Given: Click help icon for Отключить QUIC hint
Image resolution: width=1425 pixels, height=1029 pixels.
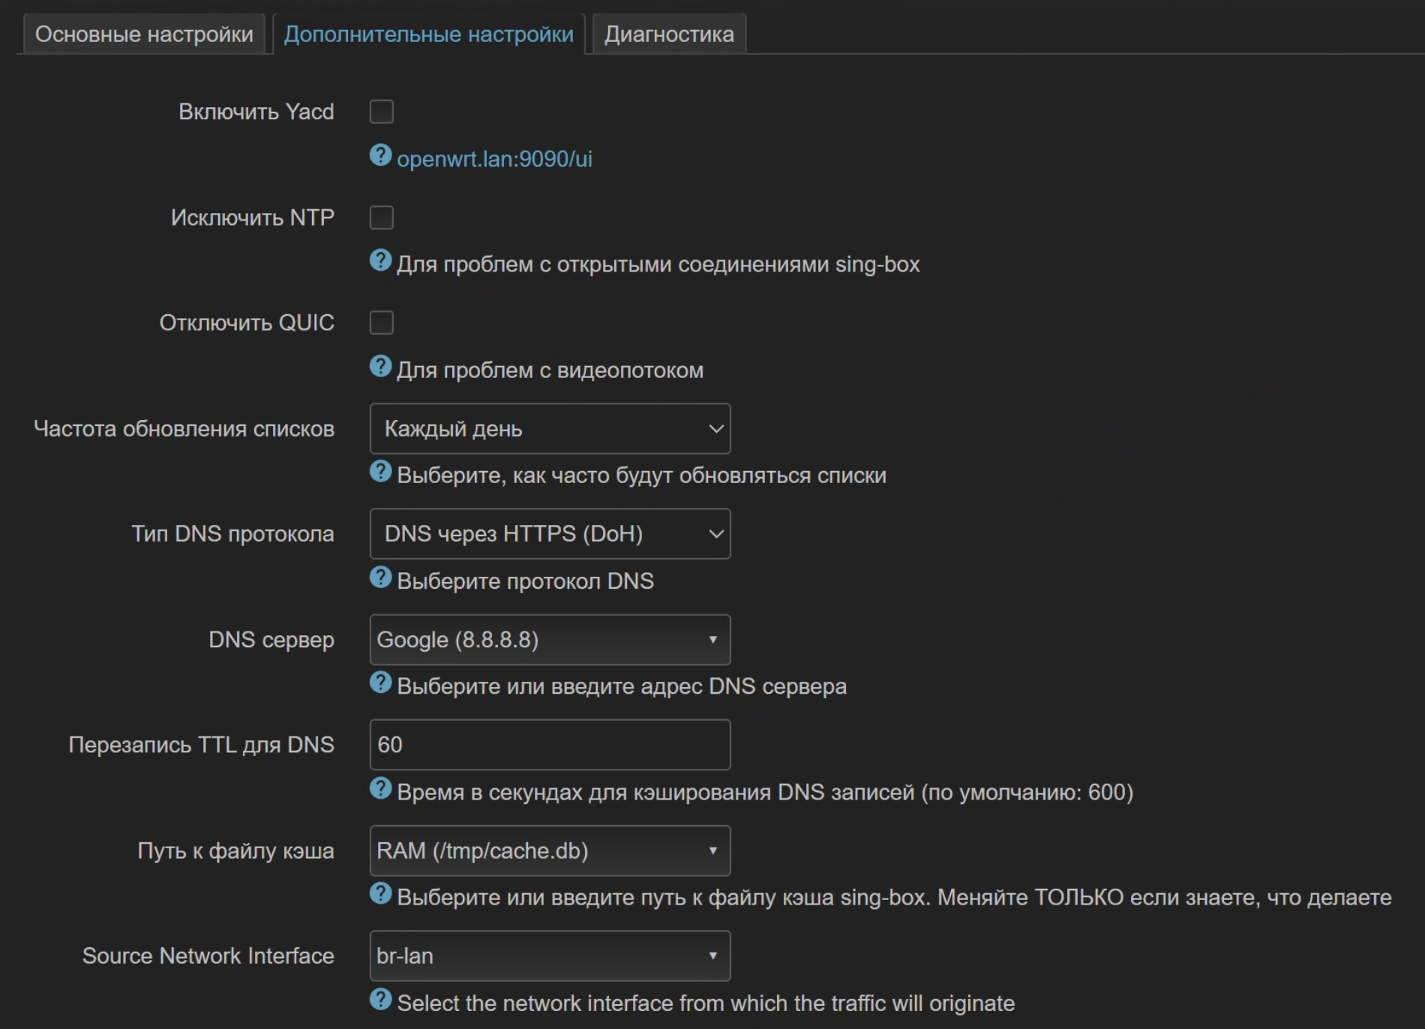Looking at the screenshot, I should [381, 367].
